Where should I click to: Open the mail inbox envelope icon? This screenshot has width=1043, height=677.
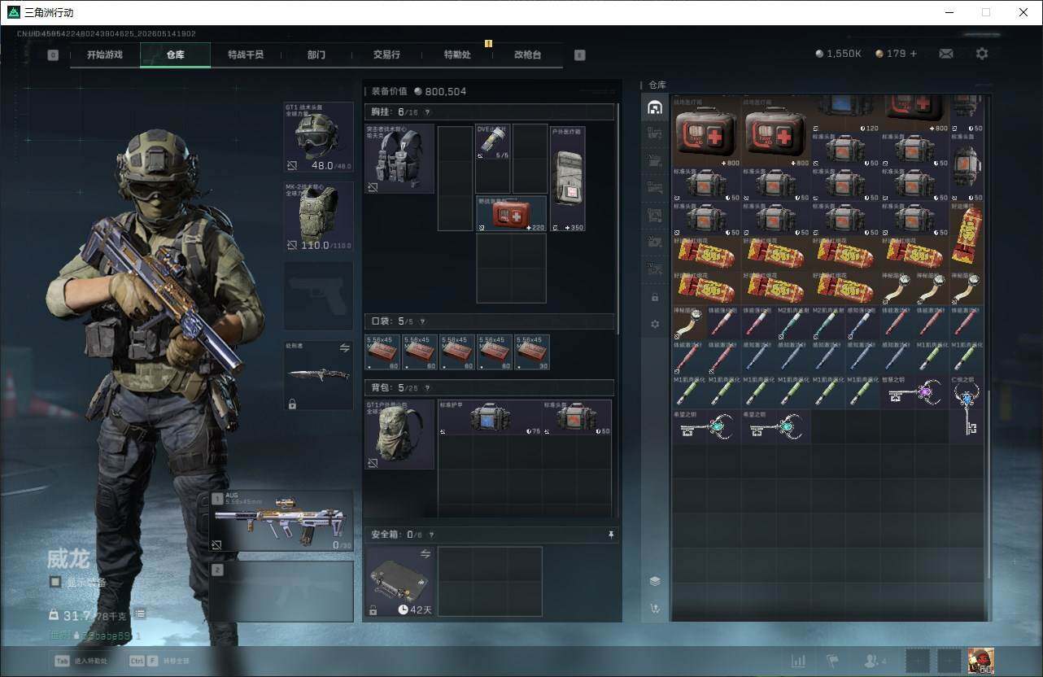click(946, 54)
